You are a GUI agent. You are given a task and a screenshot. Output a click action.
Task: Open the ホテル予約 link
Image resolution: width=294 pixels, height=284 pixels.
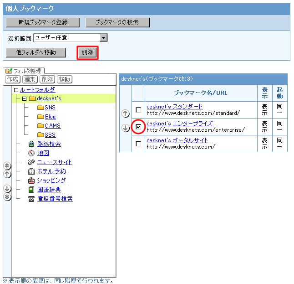coord(51,171)
